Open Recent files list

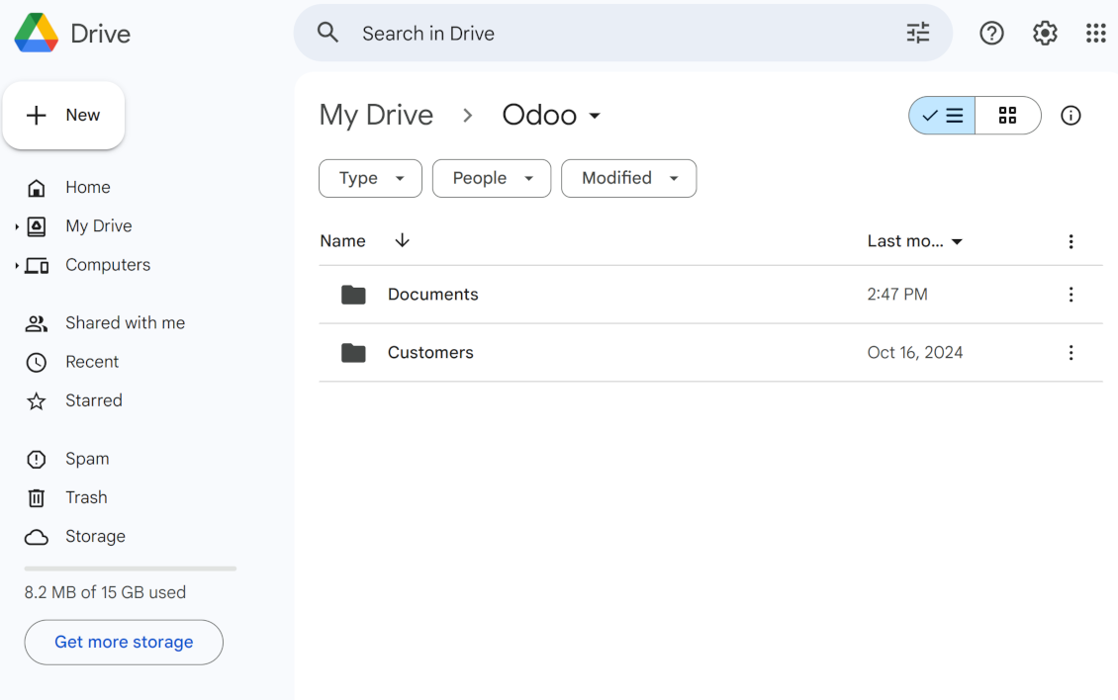[92, 362]
